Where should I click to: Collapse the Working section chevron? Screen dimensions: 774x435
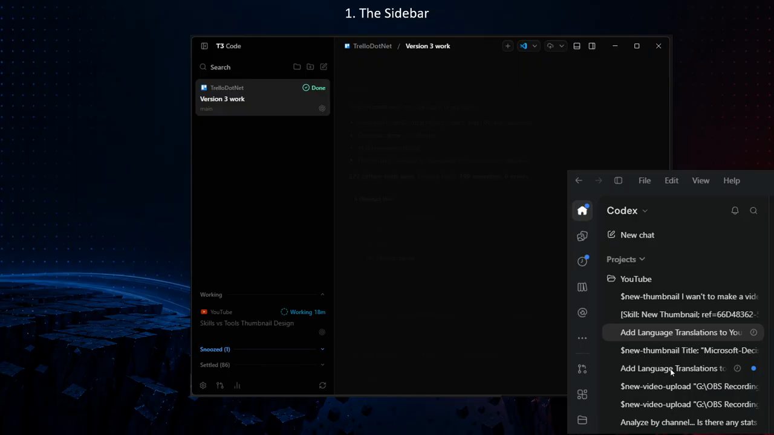(x=322, y=295)
